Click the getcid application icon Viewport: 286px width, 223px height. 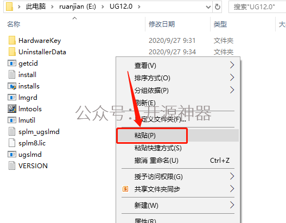(12, 63)
